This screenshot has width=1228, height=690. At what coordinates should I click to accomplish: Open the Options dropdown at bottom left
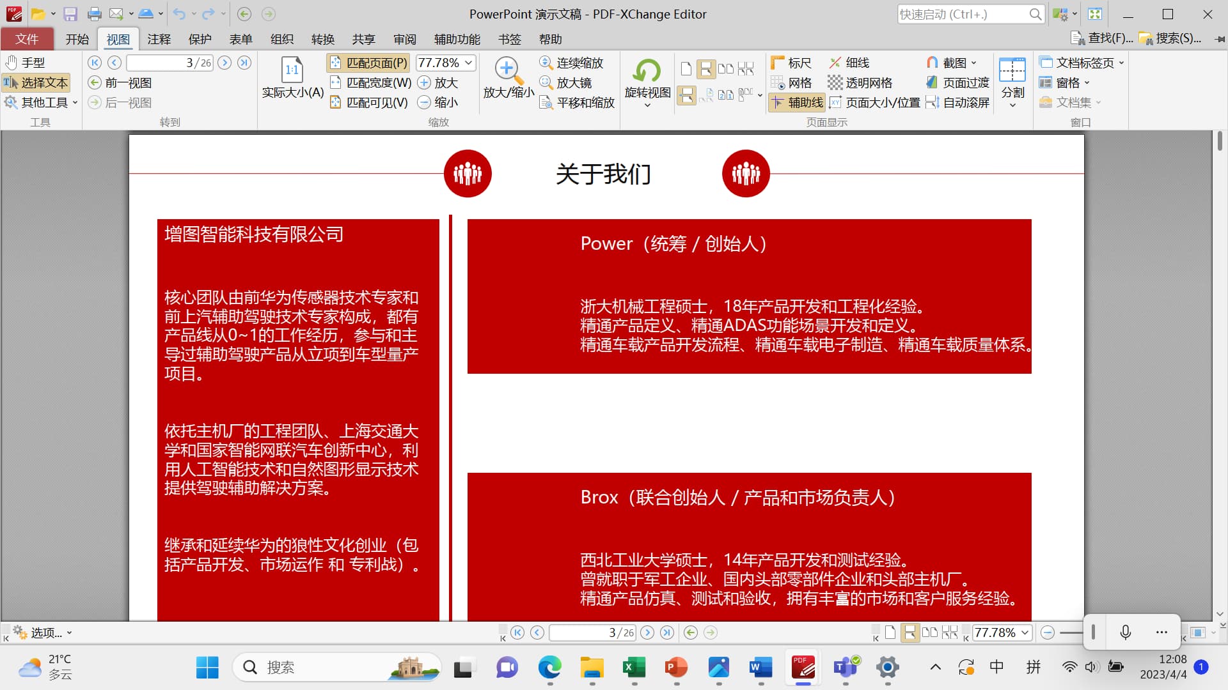43,632
